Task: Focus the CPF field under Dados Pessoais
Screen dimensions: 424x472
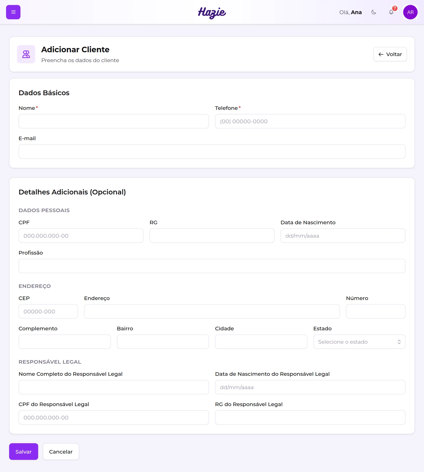Action: pos(81,236)
